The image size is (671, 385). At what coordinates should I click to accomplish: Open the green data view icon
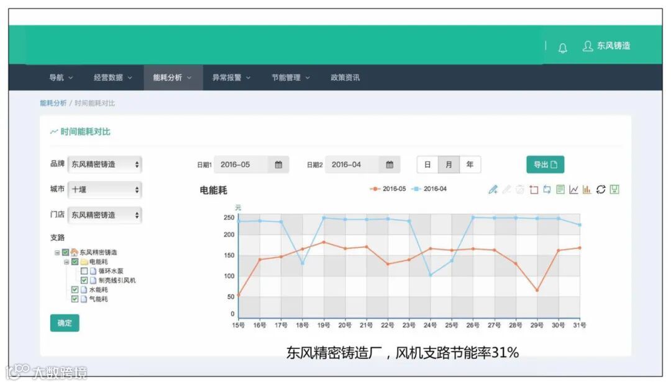click(x=560, y=189)
